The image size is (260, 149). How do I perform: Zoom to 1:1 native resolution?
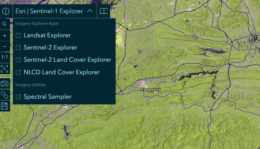(x=5, y=57)
